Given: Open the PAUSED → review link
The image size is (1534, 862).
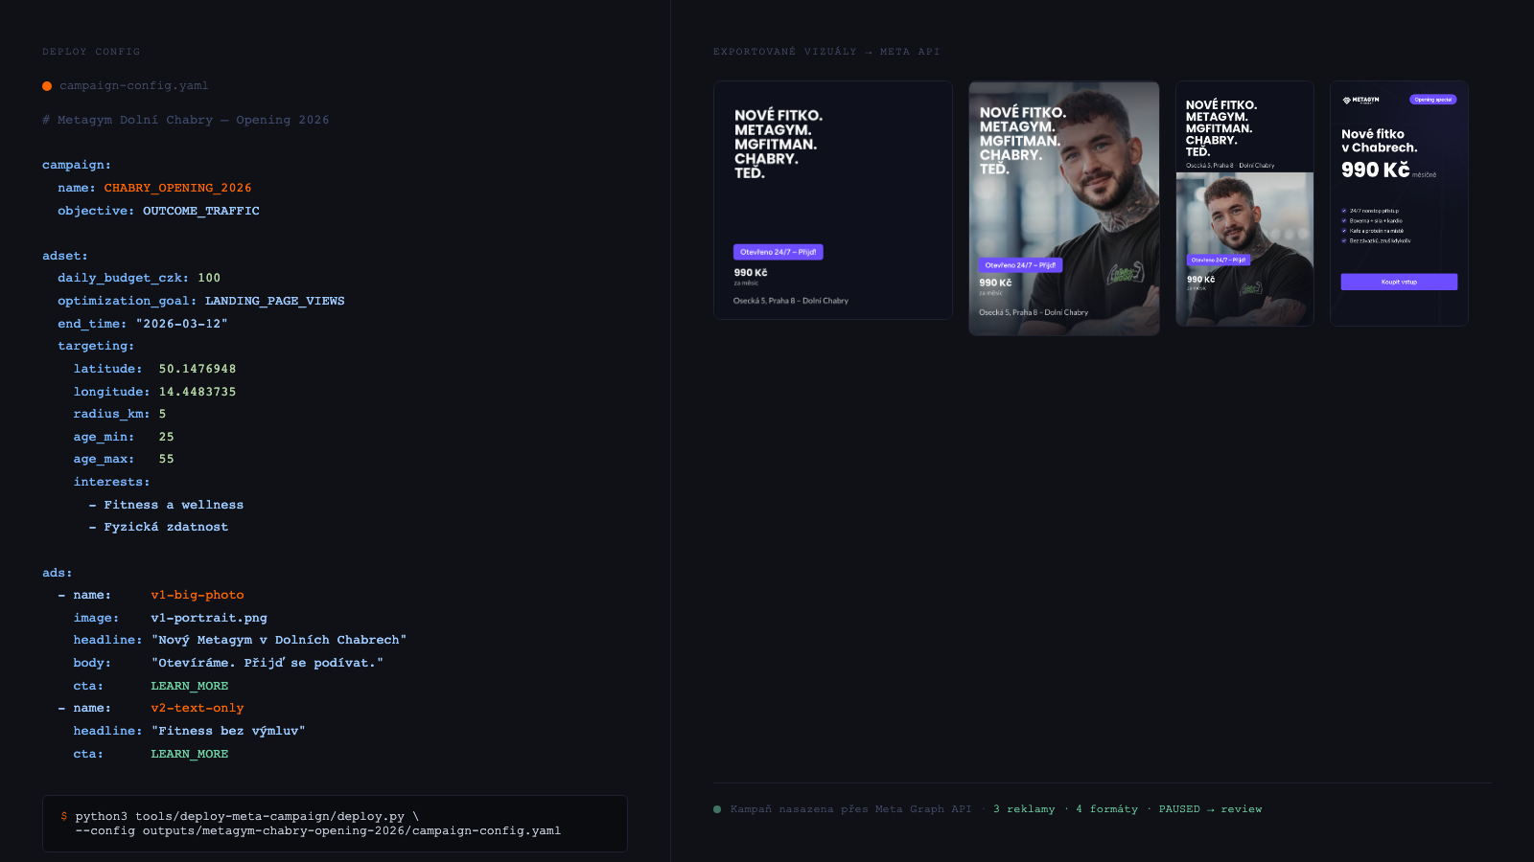Looking at the screenshot, I should click(1214, 808).
